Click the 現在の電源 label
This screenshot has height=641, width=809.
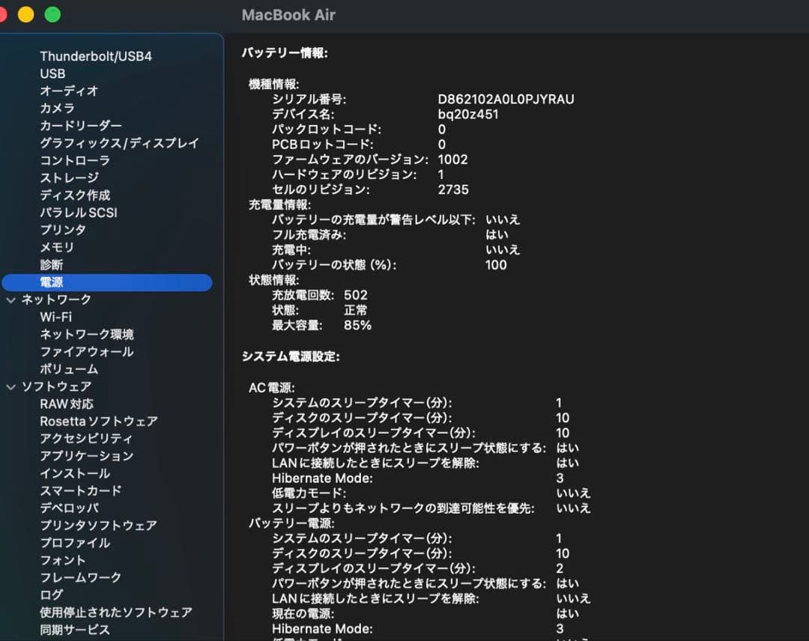[x=303, y=614]
